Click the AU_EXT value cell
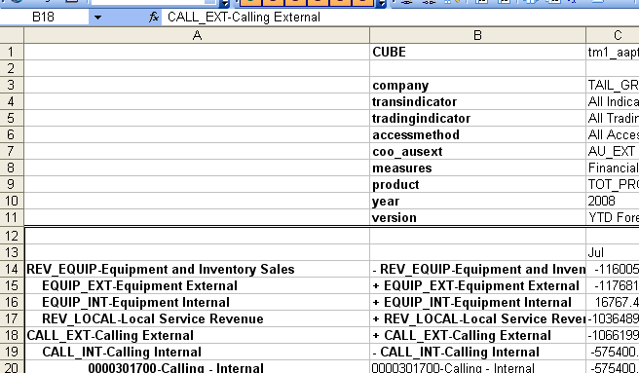The width and height of the screenshot is (639, 373). [613, 151]
